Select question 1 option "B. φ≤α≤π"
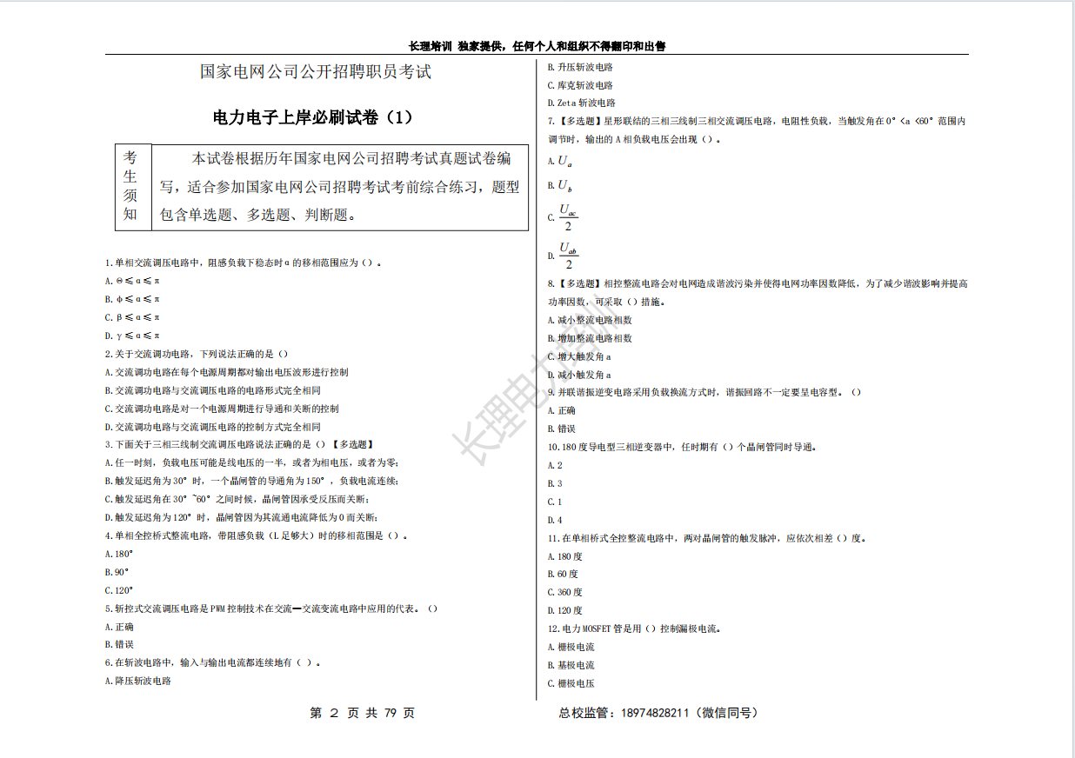 coord(132,299)
